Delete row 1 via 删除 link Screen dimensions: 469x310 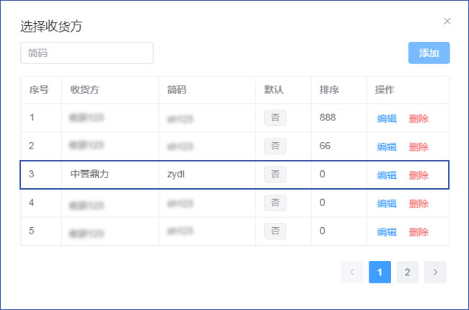(418, 118)
